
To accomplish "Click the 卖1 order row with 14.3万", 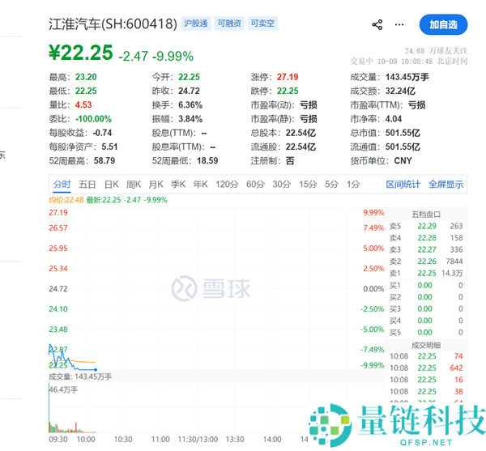I will click(426, 273).
